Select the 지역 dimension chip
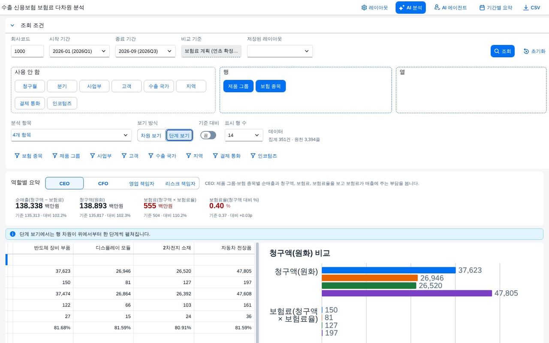The image size is (549, 343). (x=191, y=86)
